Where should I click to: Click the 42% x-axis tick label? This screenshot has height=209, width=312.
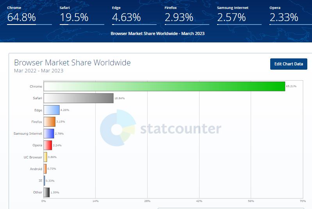199,201
